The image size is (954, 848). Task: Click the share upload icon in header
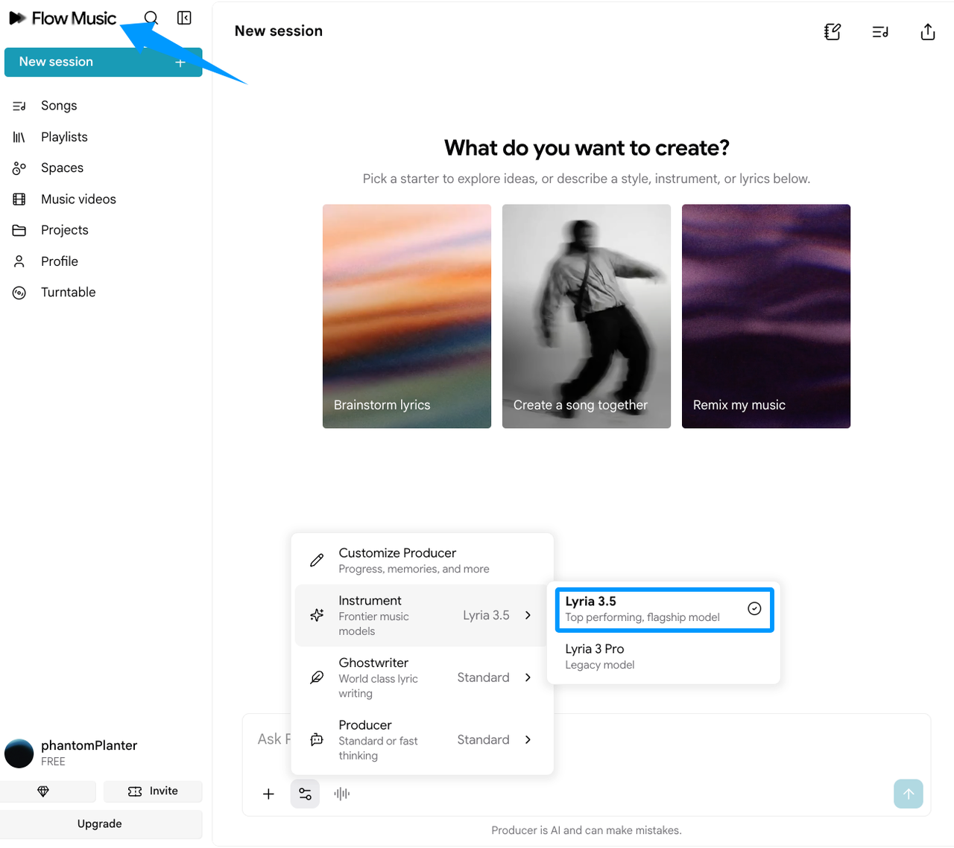point(928,31)
